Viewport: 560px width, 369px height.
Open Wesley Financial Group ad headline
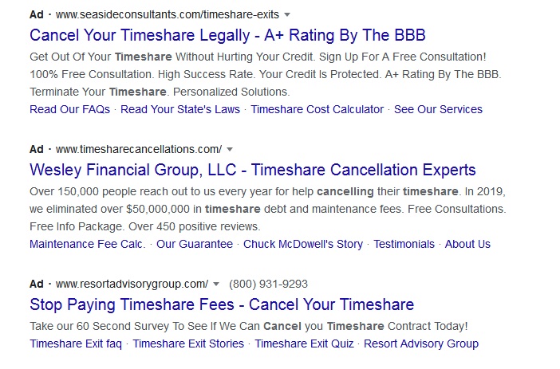(252, 170)
